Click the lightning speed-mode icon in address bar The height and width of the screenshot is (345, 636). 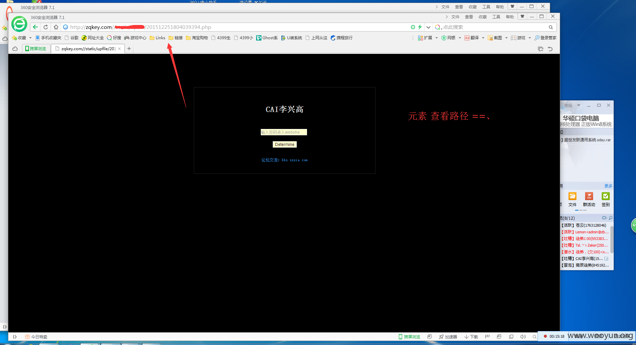(420, 27)
